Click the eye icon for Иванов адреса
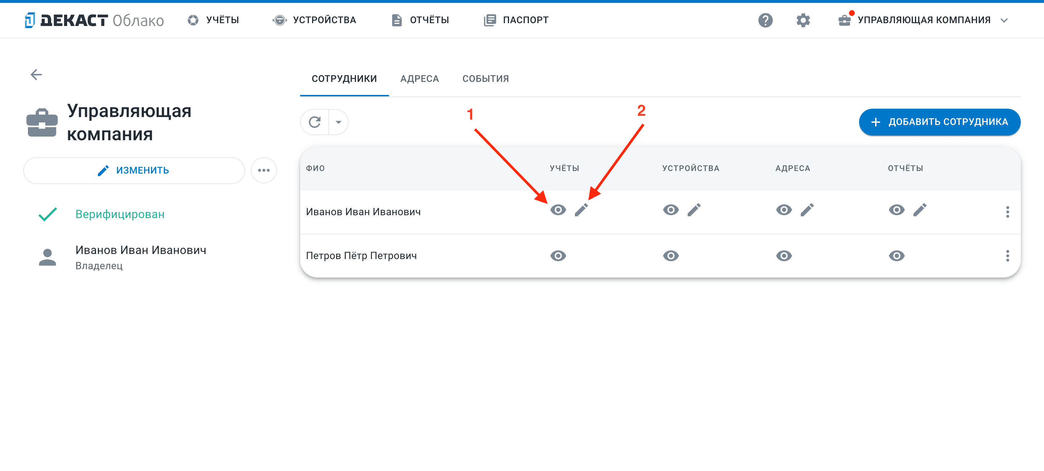Viewport: 1044px width, 471px height. coord(784,210)
